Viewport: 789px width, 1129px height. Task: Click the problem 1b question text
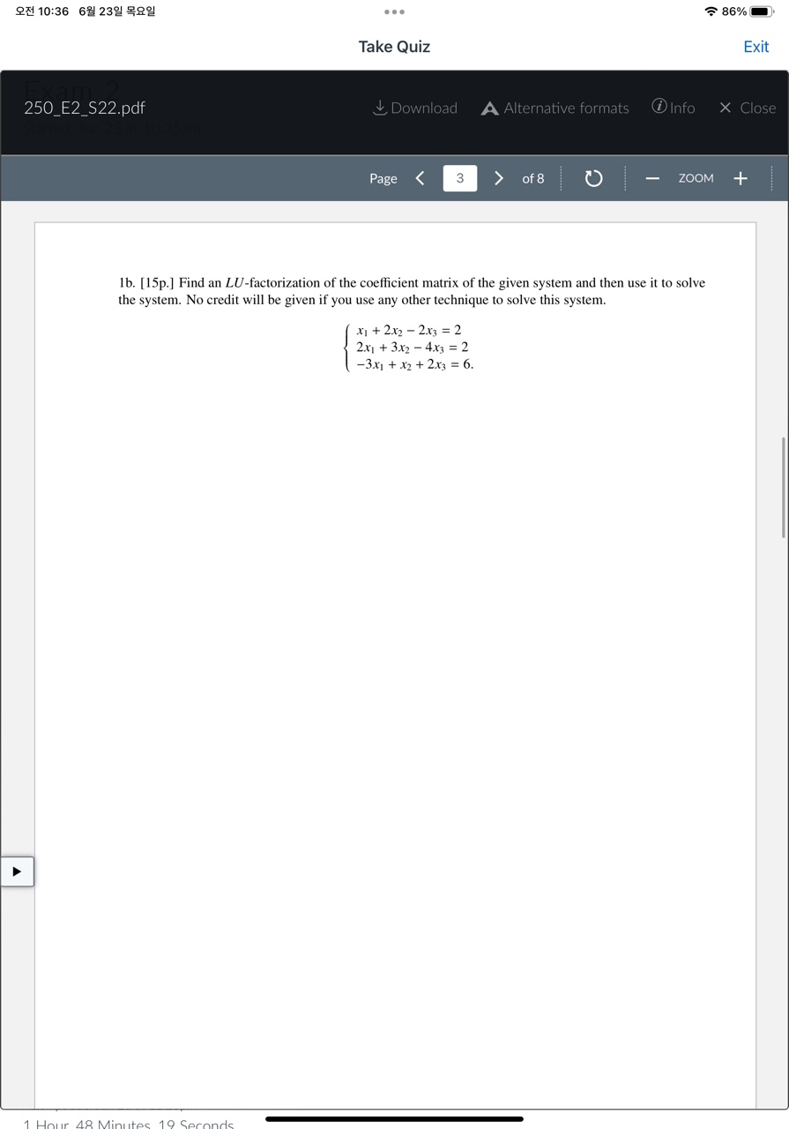412,291
